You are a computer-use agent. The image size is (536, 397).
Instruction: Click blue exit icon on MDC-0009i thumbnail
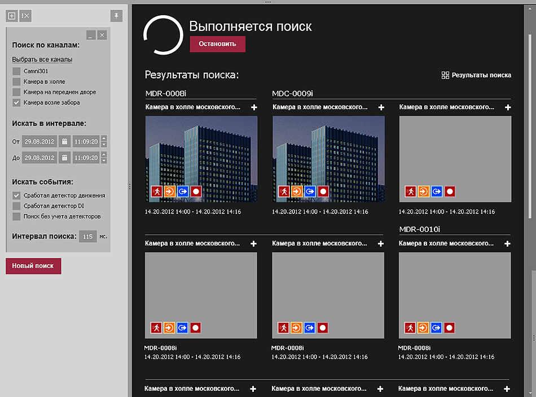pos(310,191)
